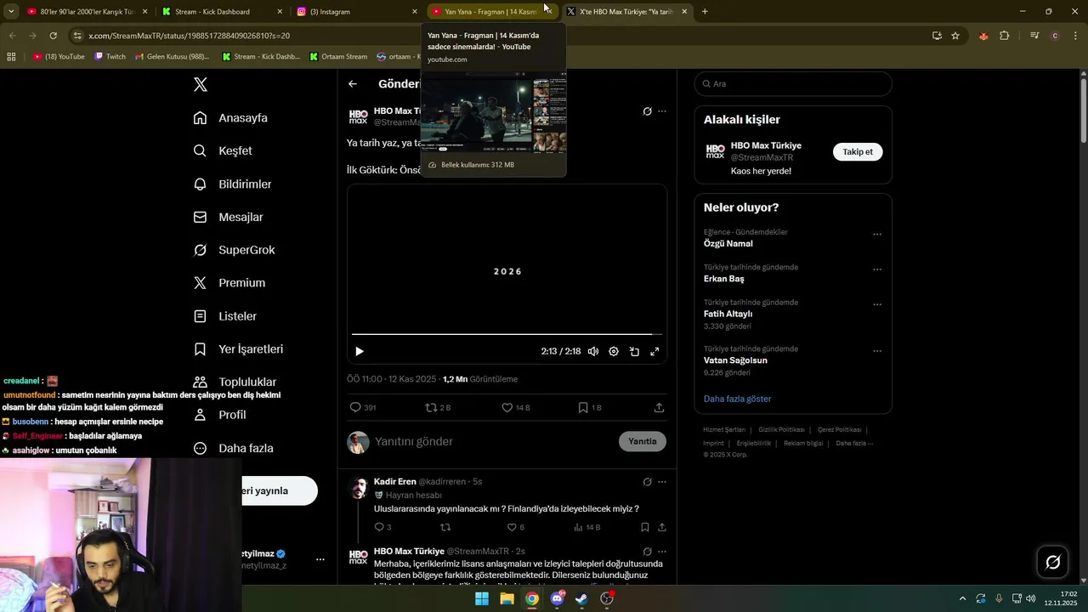Click the back arrow beside Gönderi
Image resolution: width=1088 pixels, height=612 pixels.
point(353,84)
